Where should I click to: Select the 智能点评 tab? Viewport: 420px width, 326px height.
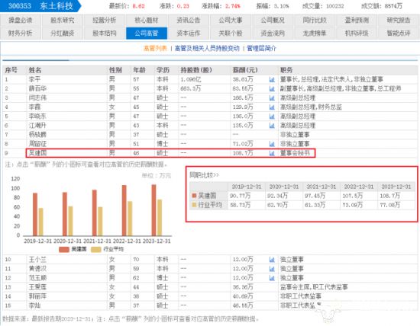pyautogui.click(x=399, y=34)
